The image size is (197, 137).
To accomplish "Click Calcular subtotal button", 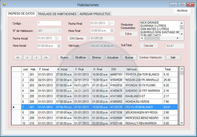I will pos(148,46).
